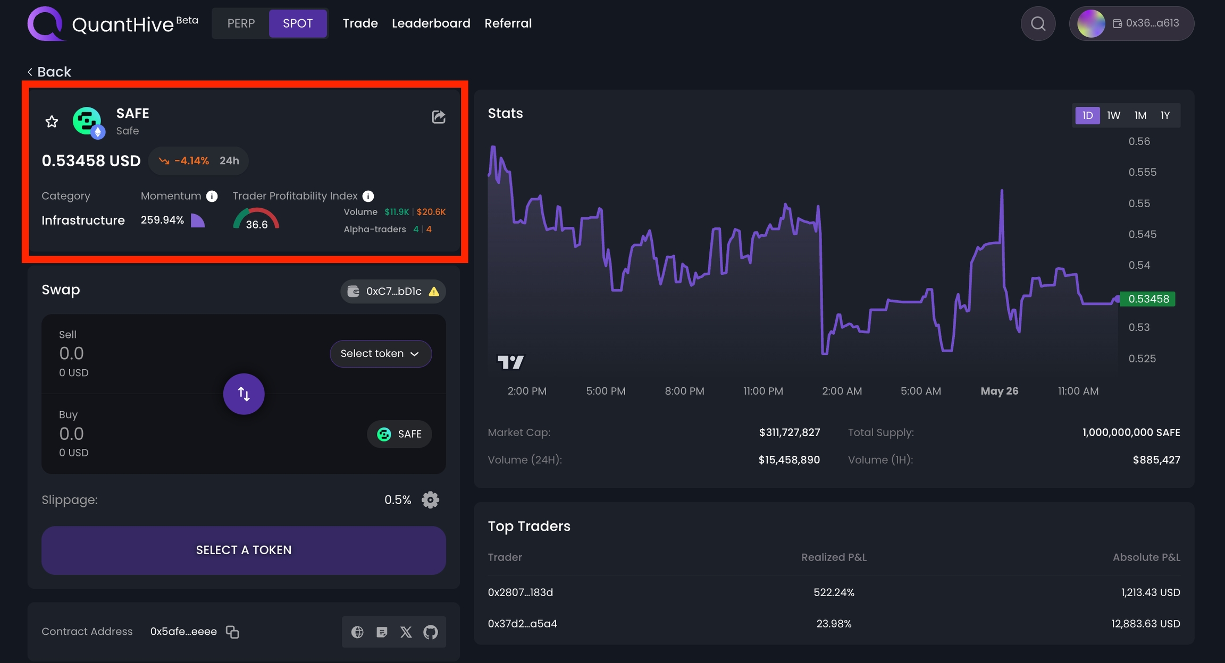This screenshot has width=1225, height=663.
Task: Open the GitHub link icon
Action: [x=430, y=632]
